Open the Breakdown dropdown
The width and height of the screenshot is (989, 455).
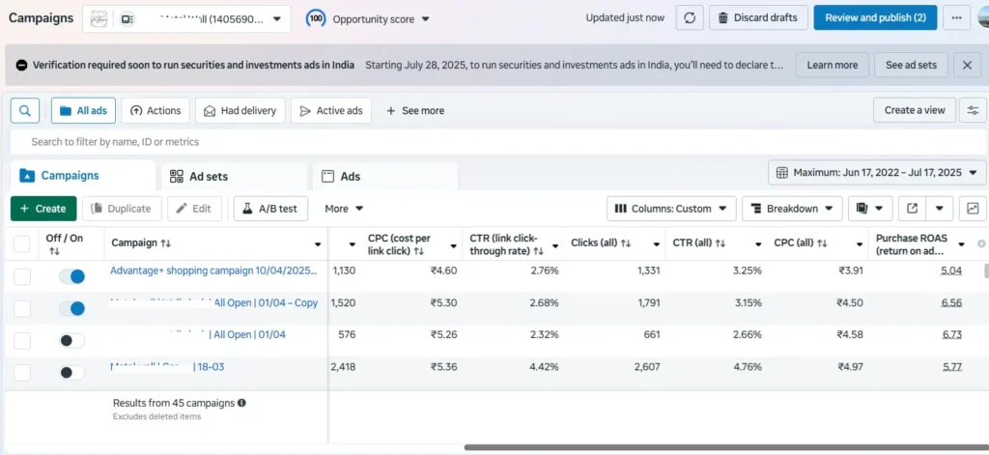(x=791, y=209)
